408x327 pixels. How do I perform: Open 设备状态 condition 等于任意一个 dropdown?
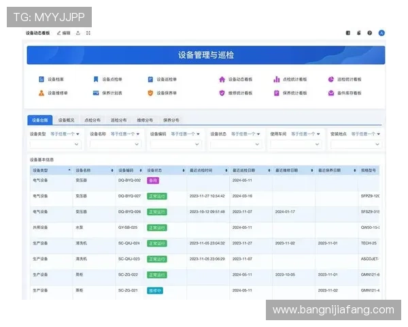tap(245, 134)
